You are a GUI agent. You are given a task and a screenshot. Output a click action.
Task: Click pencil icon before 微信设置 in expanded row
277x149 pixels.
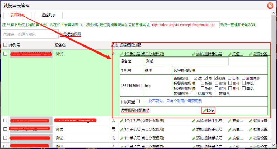point(250,54)
